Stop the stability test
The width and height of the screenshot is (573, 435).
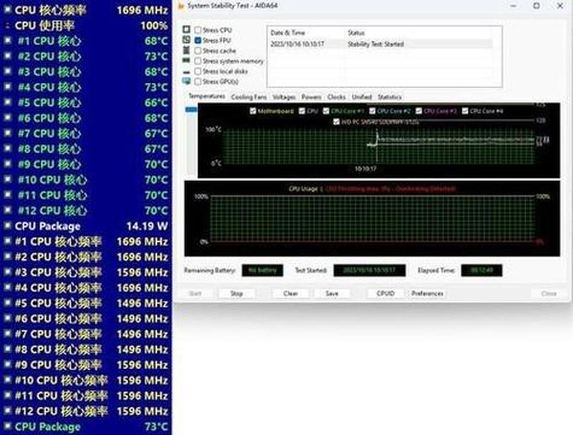tap(237, 293)
